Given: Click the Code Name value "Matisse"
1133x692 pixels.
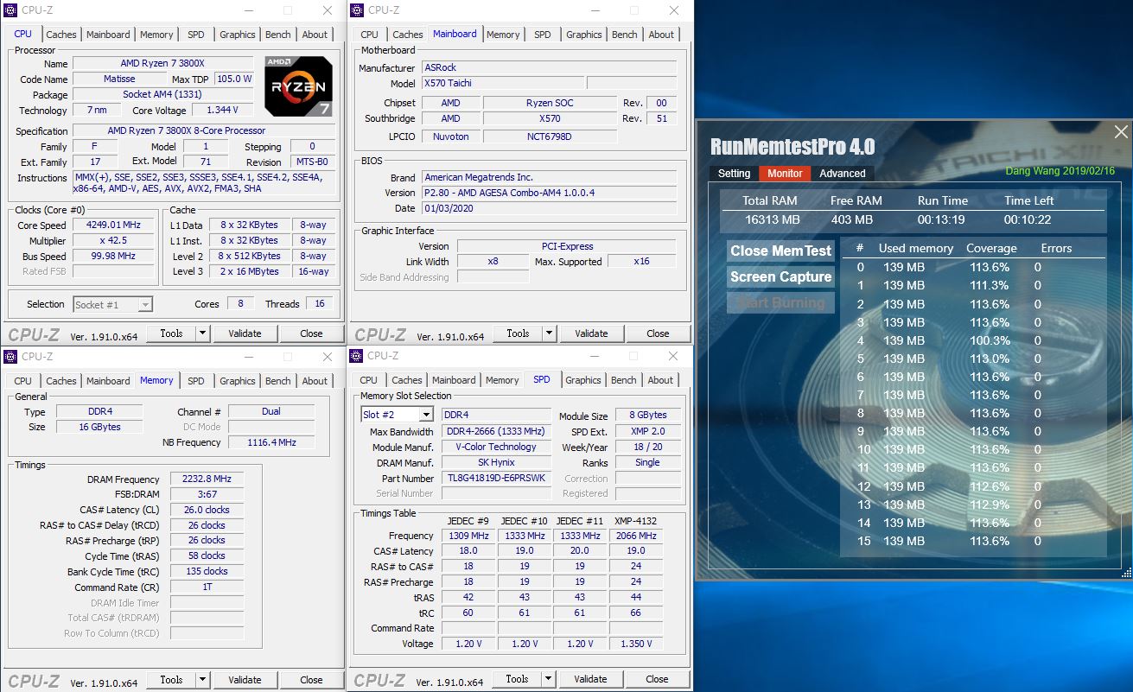Looking at the screenshot, I should [x=119, y=79].
